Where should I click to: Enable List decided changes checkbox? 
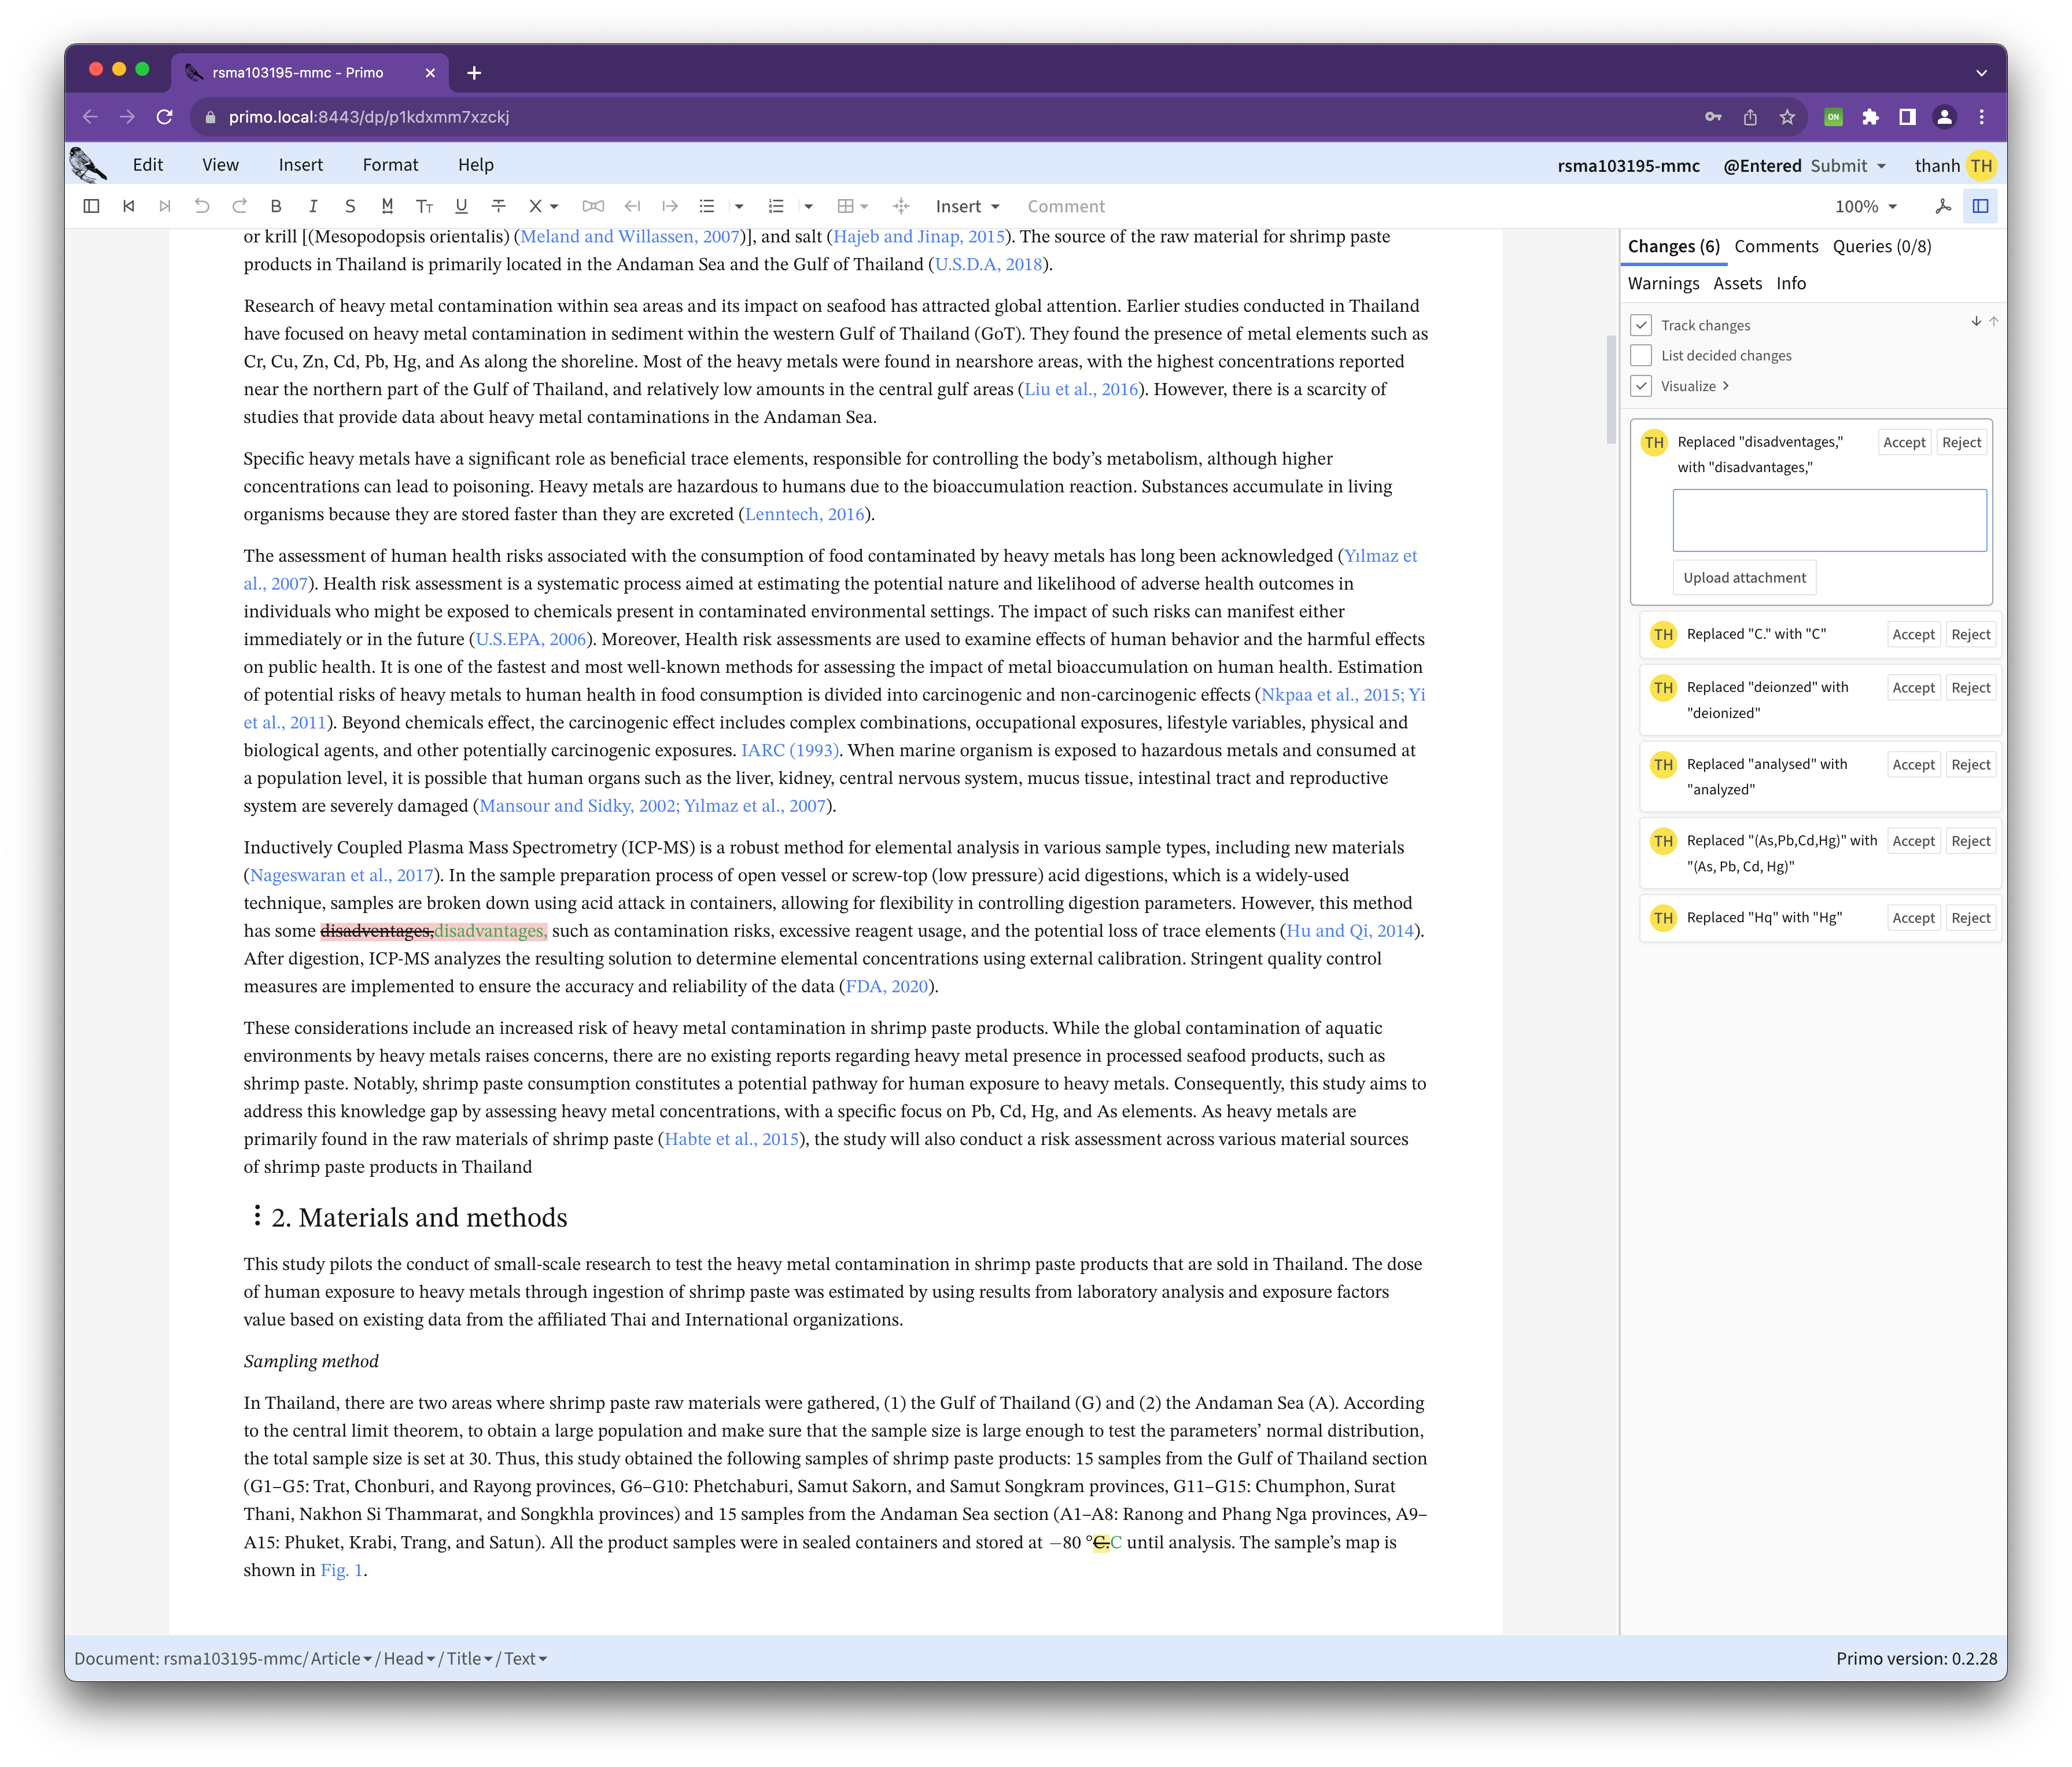pos(1641,355)
